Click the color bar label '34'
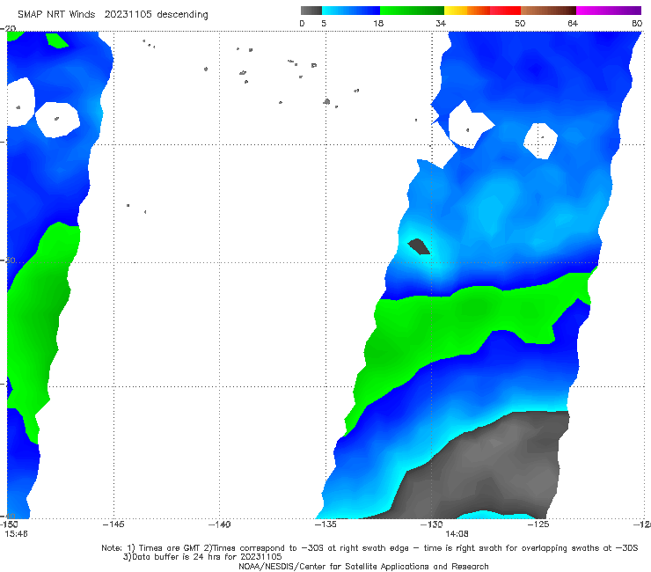This screenshot has width=651, height=572. coord(441,24)
